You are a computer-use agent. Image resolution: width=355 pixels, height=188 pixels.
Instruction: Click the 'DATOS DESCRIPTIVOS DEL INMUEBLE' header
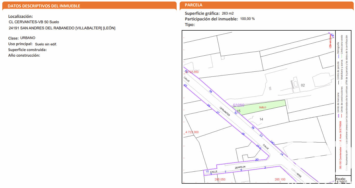(44, 6)
